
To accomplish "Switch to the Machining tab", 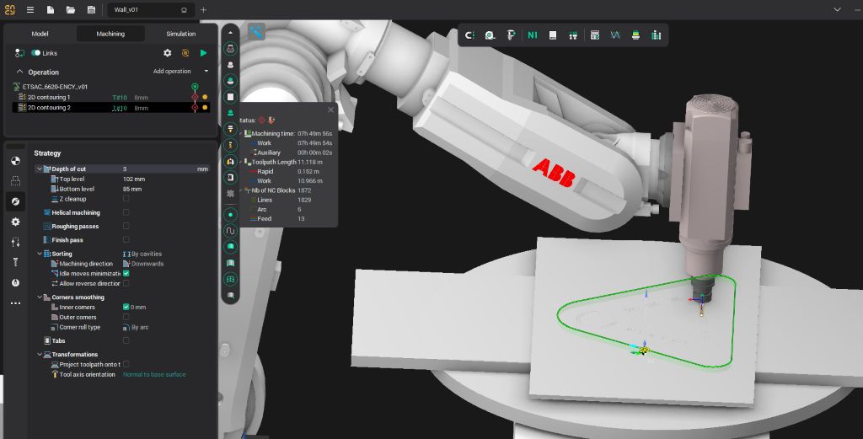I will [110, 34].
